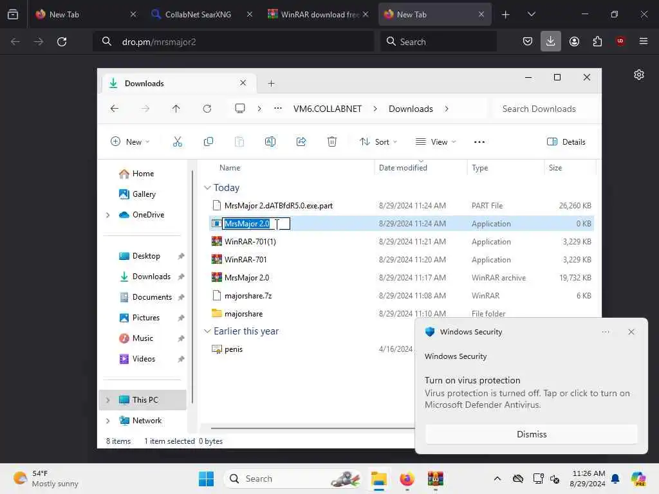Close the Windows Security notification with X

(x=631, y=332)
